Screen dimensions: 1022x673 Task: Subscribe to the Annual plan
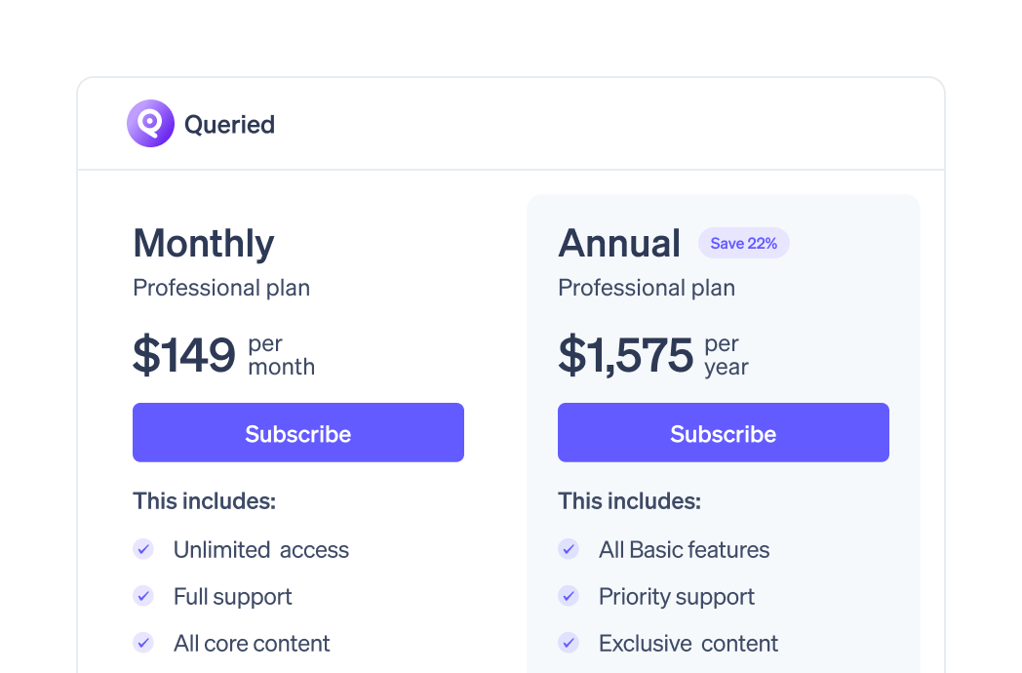click(x=724, y=433)
